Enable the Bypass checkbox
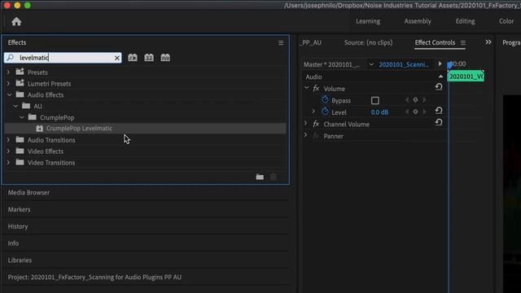 (x=374, y=100)
